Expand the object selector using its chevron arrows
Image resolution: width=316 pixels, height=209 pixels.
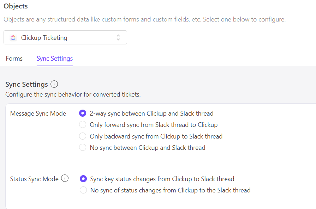coord(118,38)
